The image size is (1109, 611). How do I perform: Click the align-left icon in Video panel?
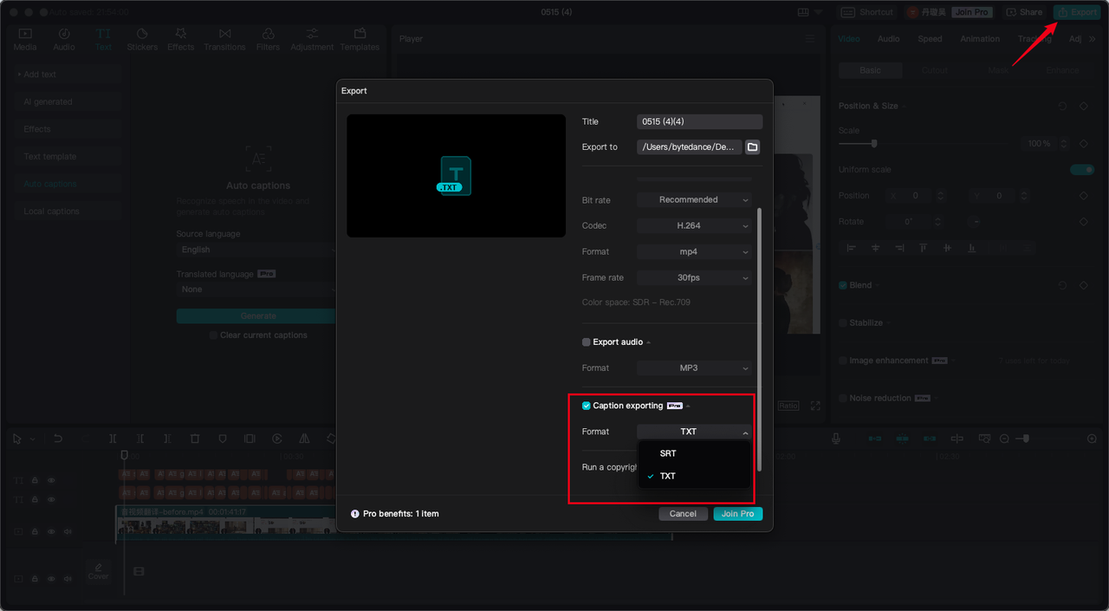coord(851,248)
